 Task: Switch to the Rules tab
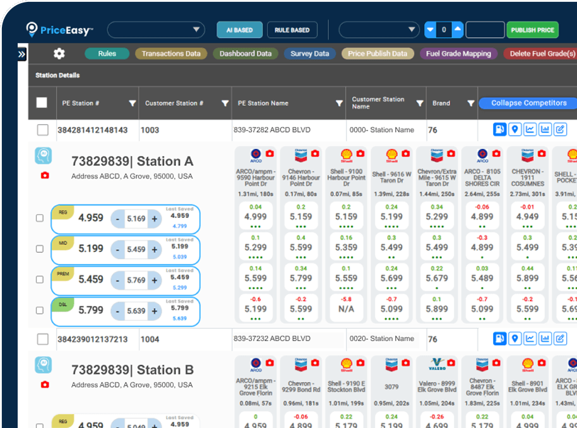[107, 54]
